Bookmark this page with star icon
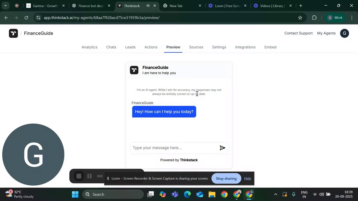 (300, 18)
